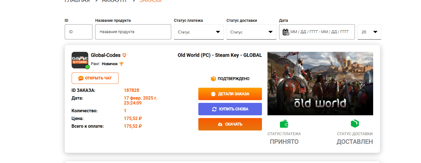Click the Global-Codes Game Store avatar
The height and width of the screenshot is (163, 421).
click(80, 60)
